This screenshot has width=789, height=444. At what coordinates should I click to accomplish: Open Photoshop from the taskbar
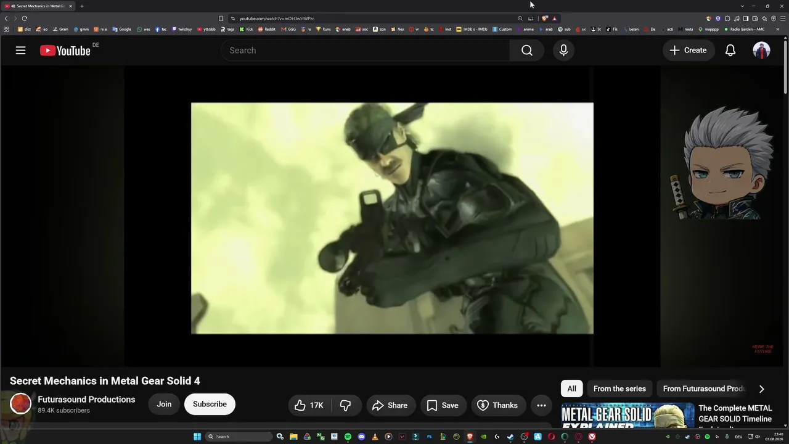tap(429, 437)
